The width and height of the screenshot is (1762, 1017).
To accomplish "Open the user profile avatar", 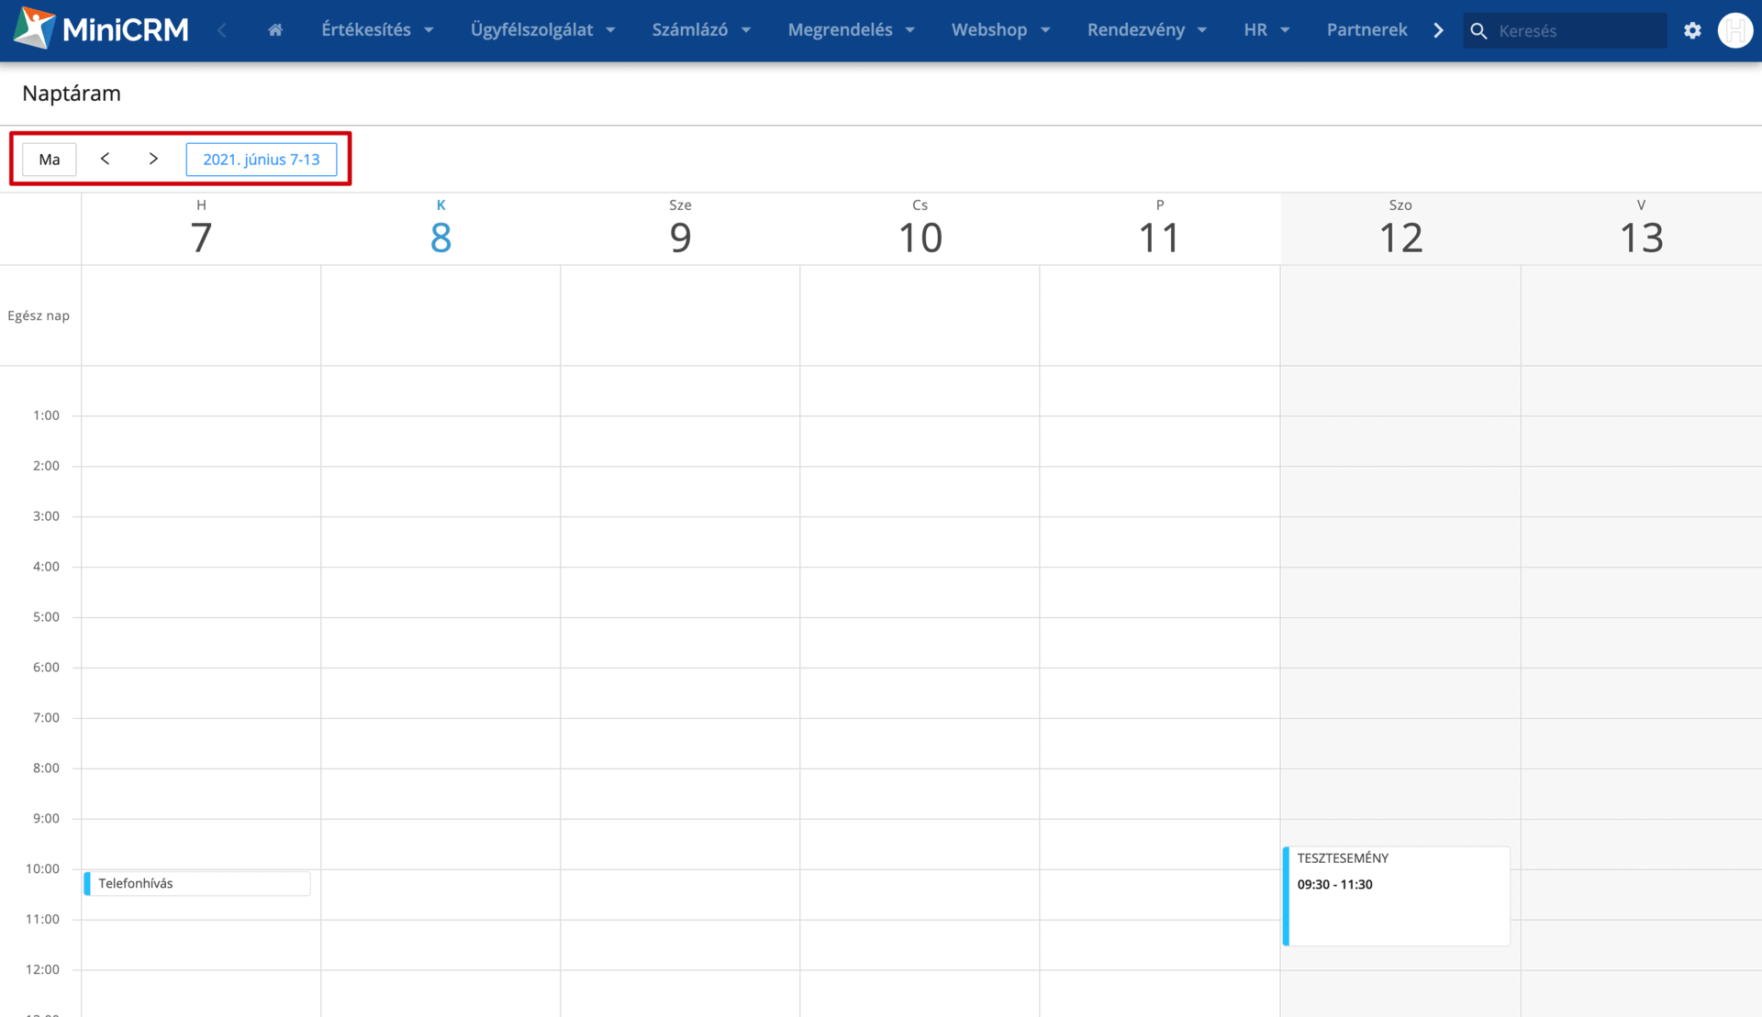I will pyautogui.click(x=1734, y=30).
